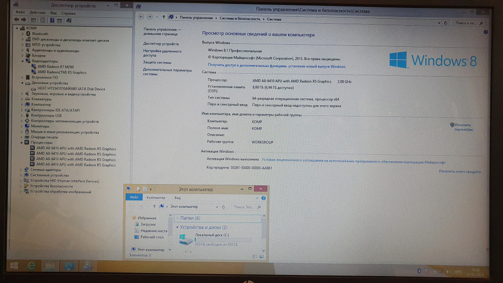The height and width of the screenshot is (283, 503).
Task: Open Internet Explorer from taskbar
Action: coord(31,266)
